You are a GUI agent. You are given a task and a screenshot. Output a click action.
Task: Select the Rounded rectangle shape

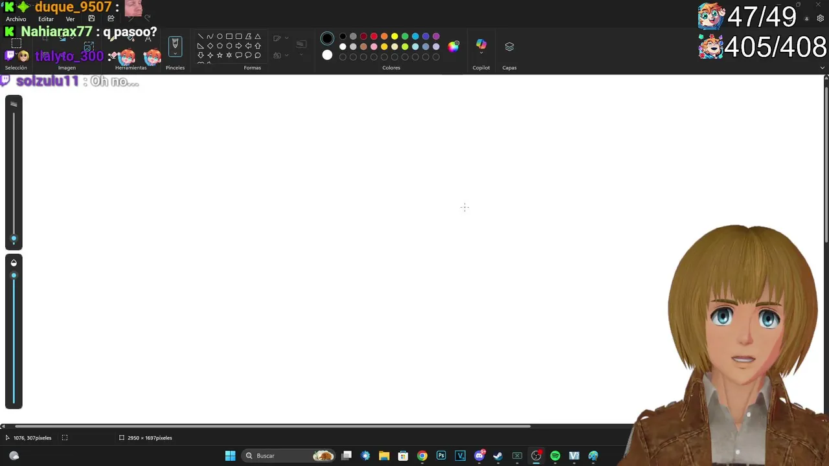[238, 37]
